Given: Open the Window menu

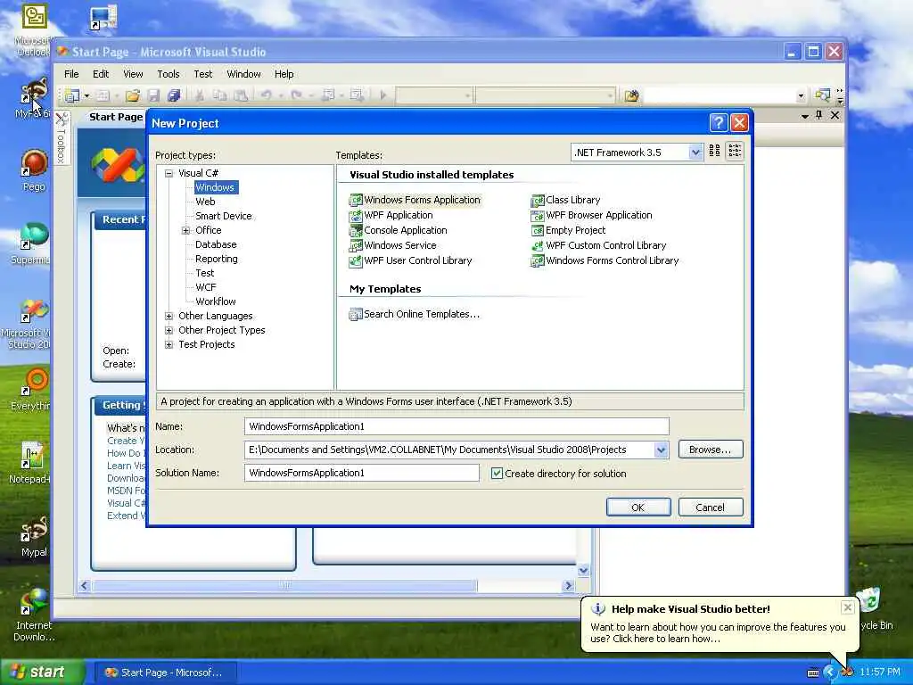Looking at the screenshot, I should pos(243,74).
